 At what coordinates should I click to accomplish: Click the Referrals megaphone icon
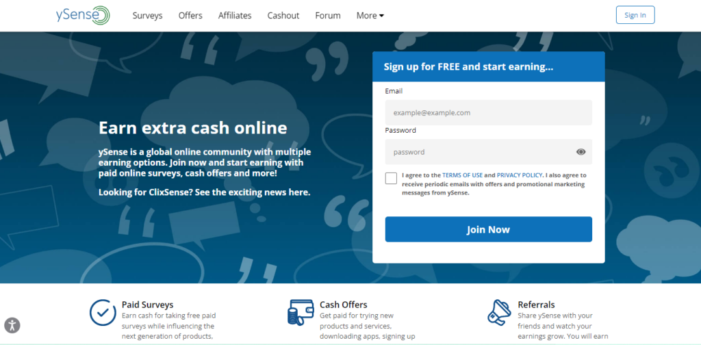pyautogui.click(x=499, y=312)
